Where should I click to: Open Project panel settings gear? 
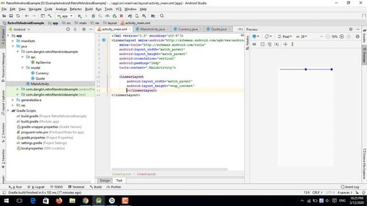tap(84, 29)
